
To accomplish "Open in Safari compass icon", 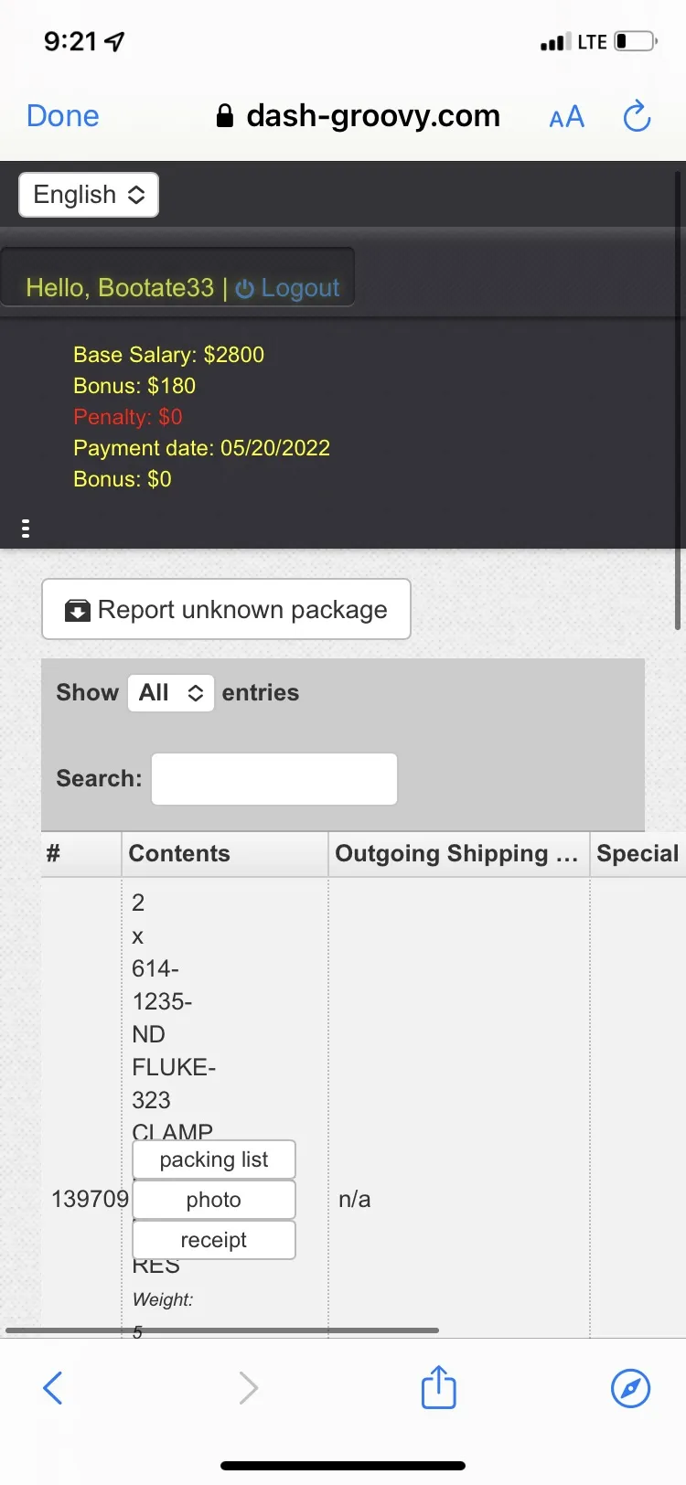I will point(630,1388).
